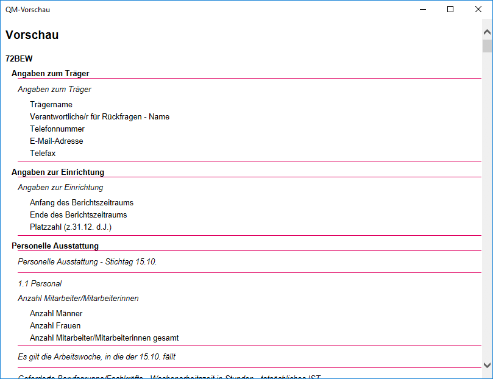The image size is (493, 379).
Task: Maximize the QM-Vorschau window
Action: click(450, 9)
